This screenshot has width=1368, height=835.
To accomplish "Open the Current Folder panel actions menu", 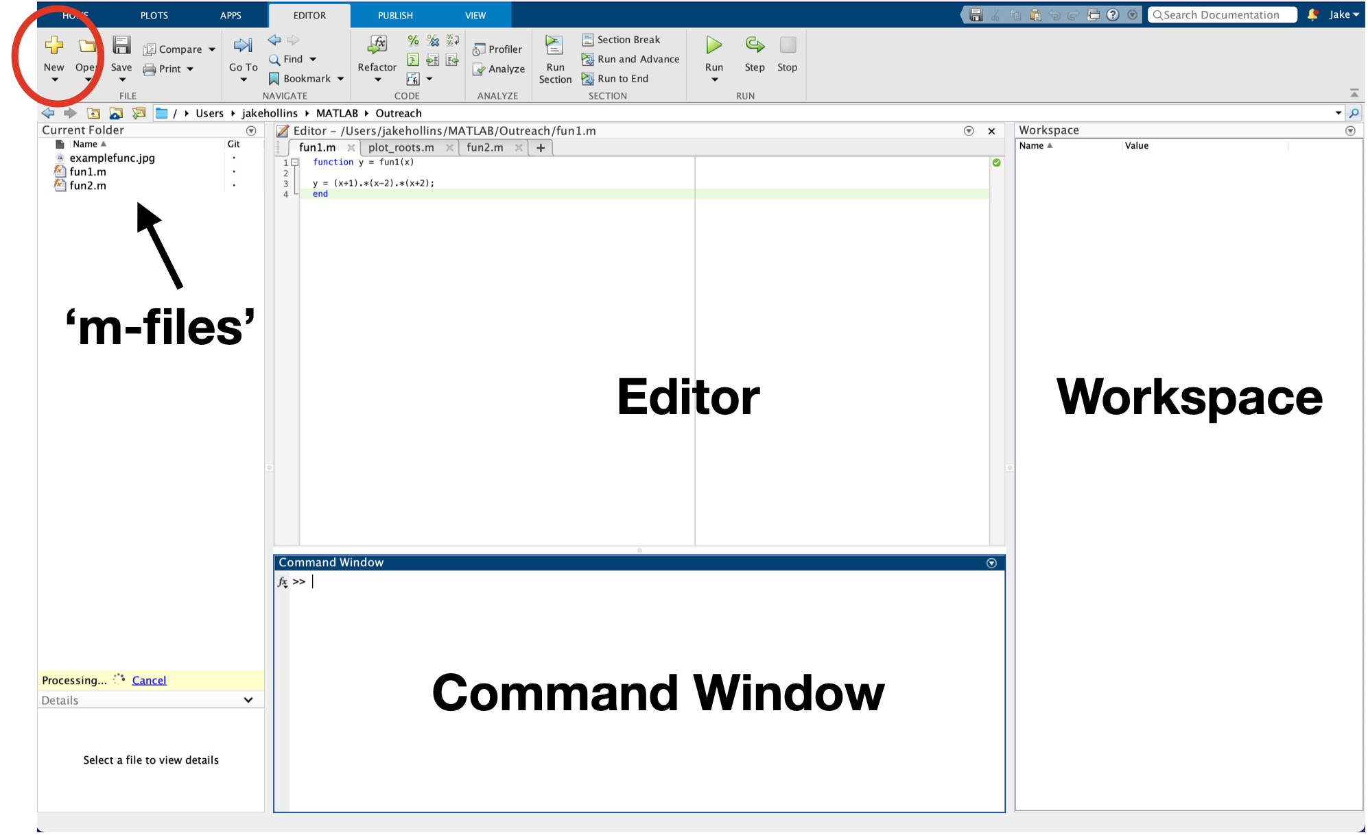I will (x=251, y=130).
